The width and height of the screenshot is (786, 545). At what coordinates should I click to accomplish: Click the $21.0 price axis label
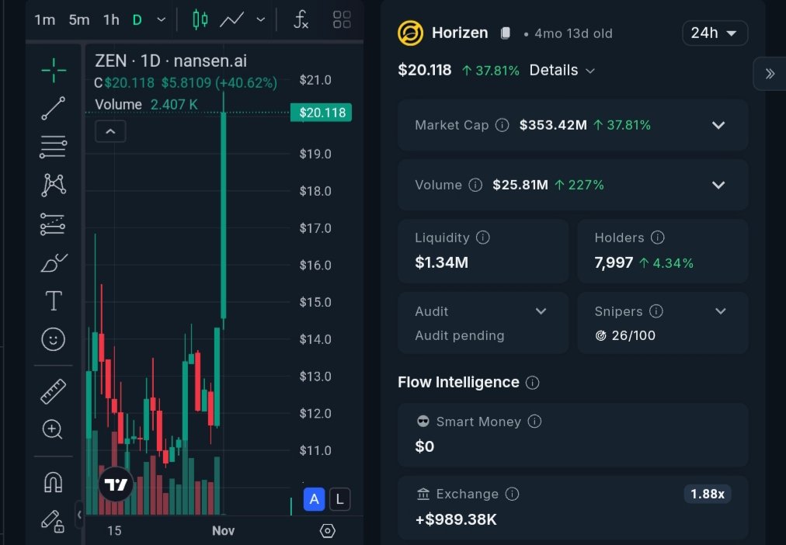pyautogui.click(x=315, y=80)
